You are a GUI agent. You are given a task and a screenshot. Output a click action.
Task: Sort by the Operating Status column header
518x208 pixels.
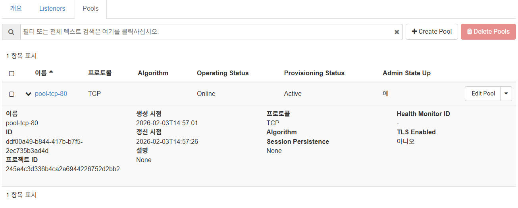pyautogui.click(x=223, y=73)
